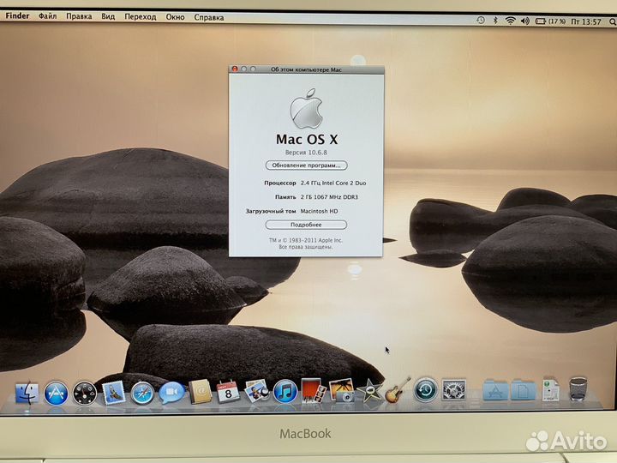Click the document file in the Dock
Viewport: 617px width, 463px height.
click(x=550, y=390)
